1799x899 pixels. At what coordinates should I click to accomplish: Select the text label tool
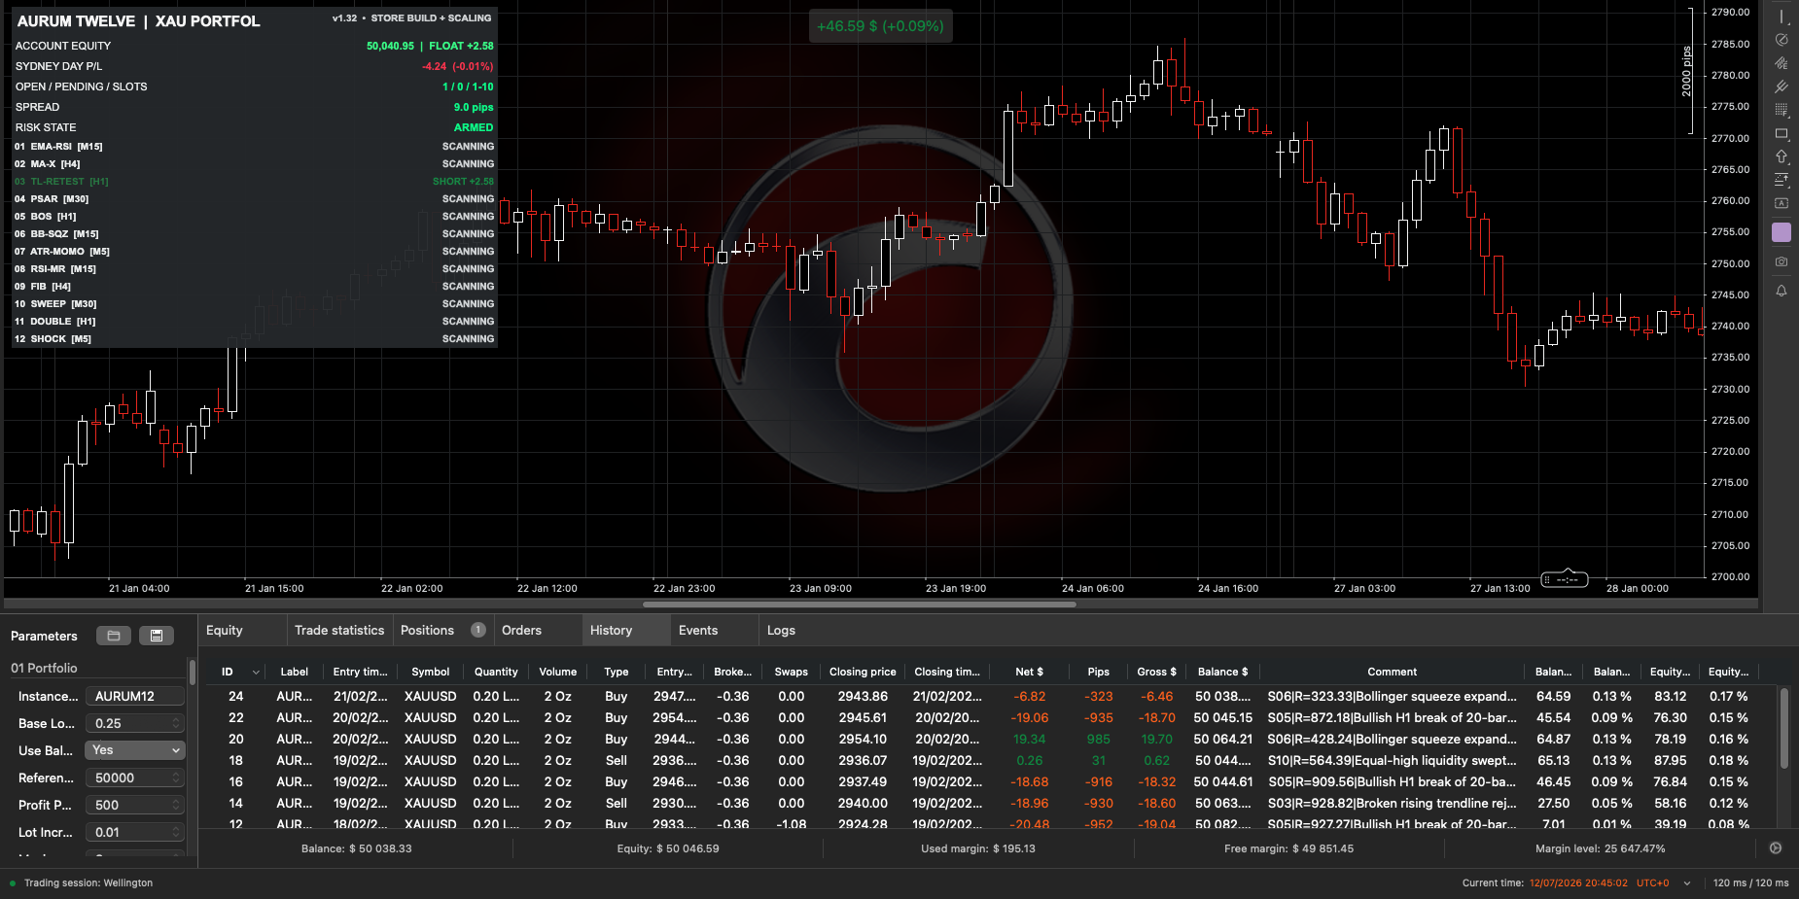pyautogui.click(x=1781, y=203)
